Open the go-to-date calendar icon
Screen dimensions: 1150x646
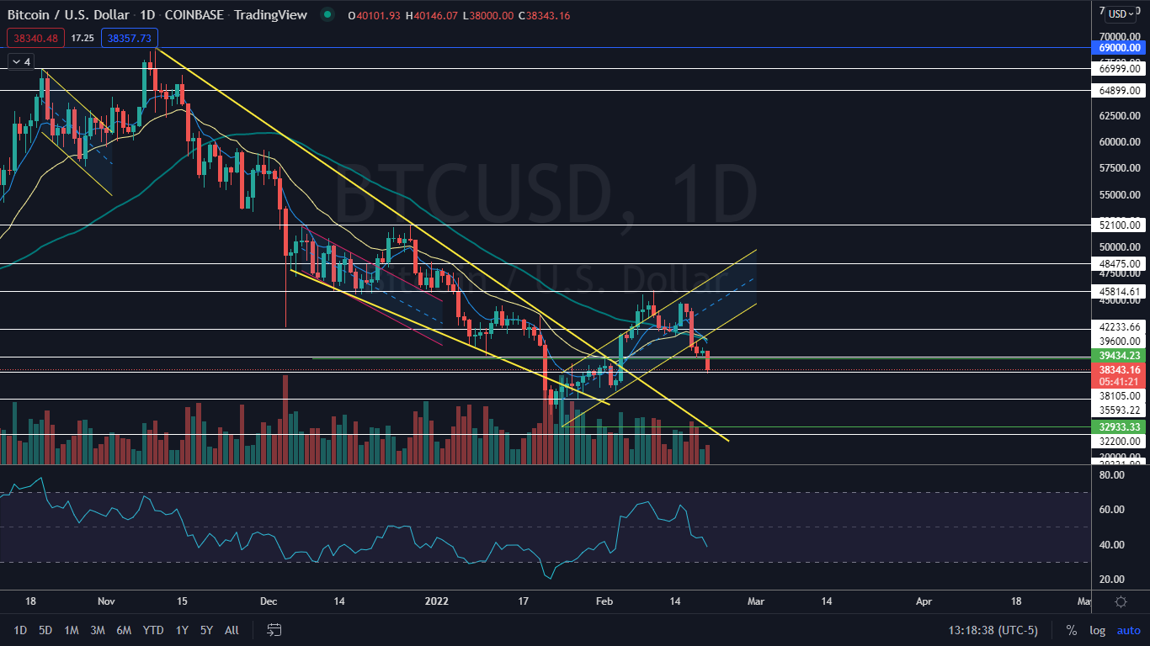click(x=274, y=630)
